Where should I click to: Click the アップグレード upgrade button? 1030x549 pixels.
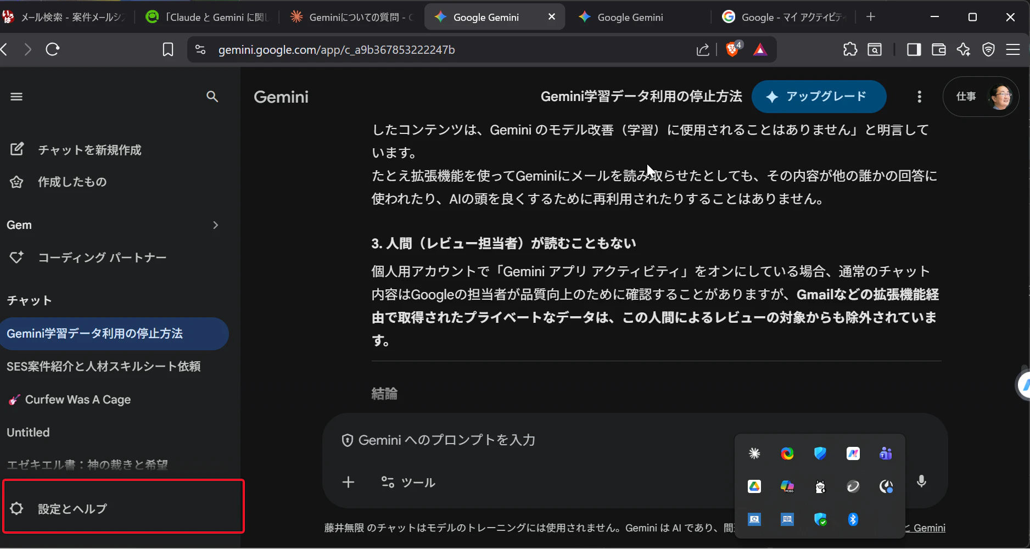coord(819,97)
